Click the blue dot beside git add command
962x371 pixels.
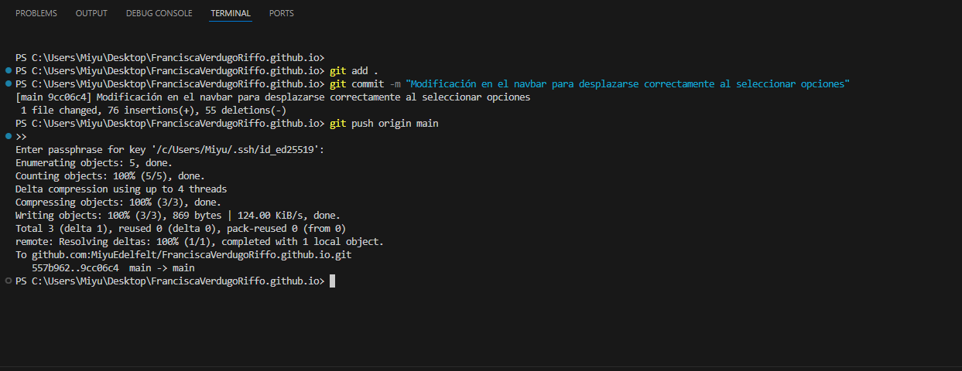click(x=9, y=70)
